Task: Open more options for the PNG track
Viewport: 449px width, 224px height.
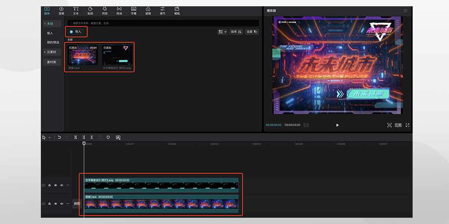Action: [x=68, y=185]
